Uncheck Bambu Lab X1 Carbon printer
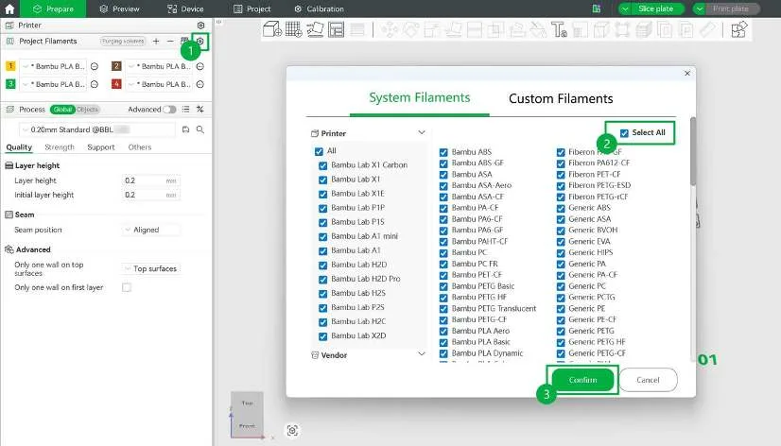The width and height of the screenshot is (781, 446). 322,165
